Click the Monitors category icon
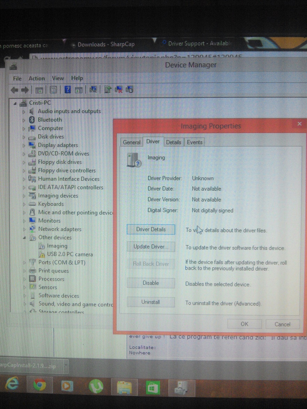The height and width of the screenshot is (409, 307). coord(32,220)
